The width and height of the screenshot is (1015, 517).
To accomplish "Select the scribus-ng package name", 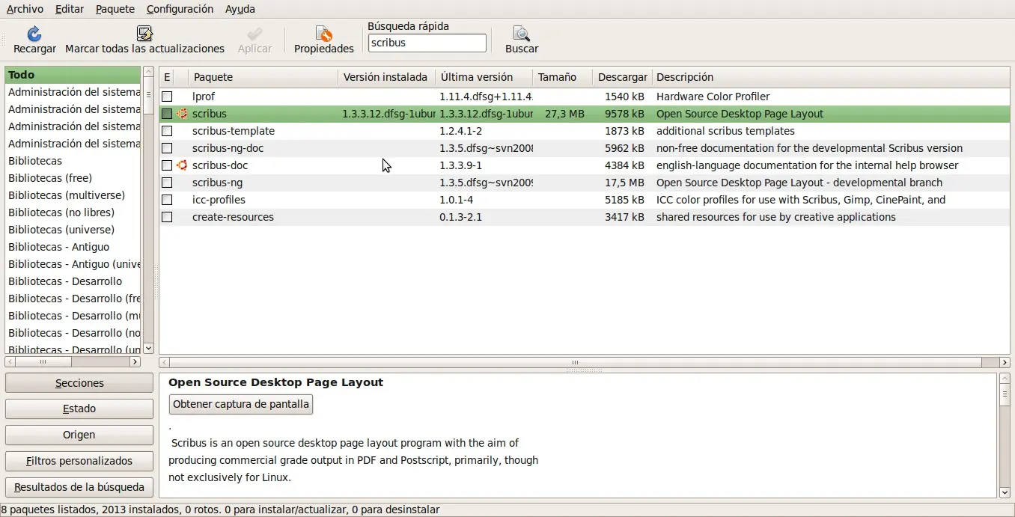I will pyautogui.click(x=217, y=183).
